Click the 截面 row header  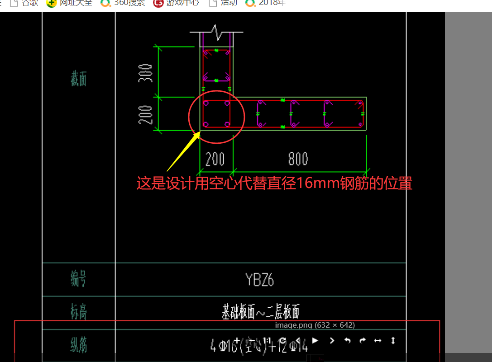pos(78,79)
